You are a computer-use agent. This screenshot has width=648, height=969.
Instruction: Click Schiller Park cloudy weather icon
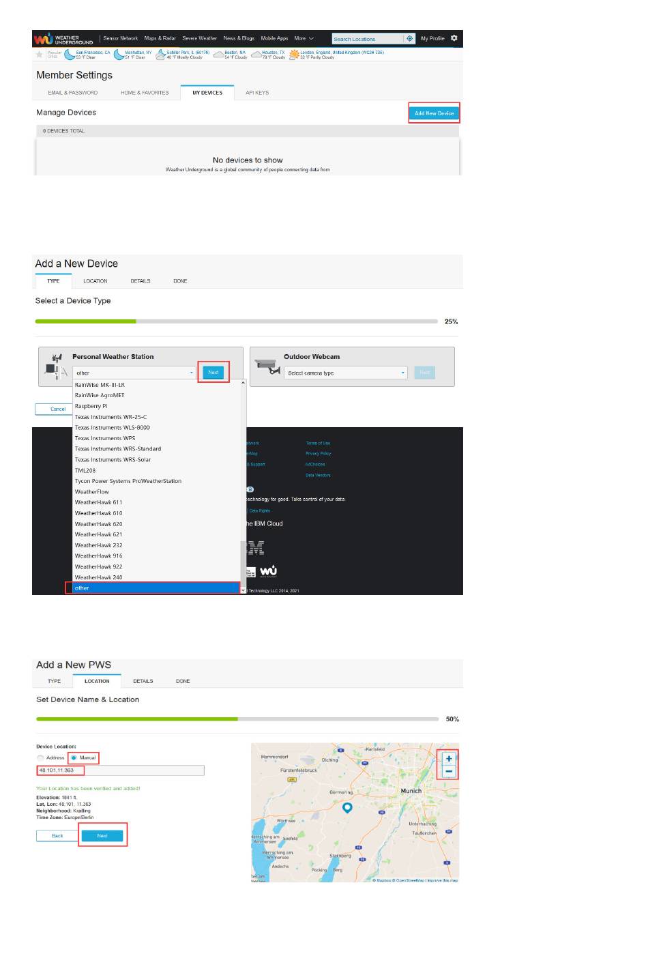click(161, 54)
